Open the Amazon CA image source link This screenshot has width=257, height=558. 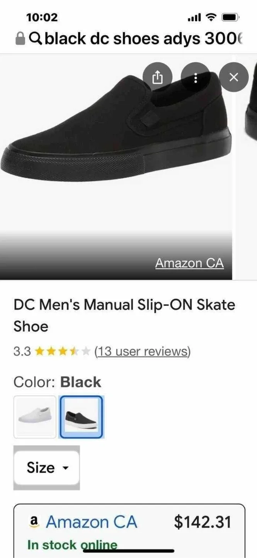coord(189,263)
